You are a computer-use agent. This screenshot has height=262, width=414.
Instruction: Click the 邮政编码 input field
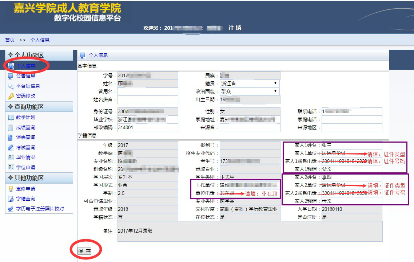148,128
